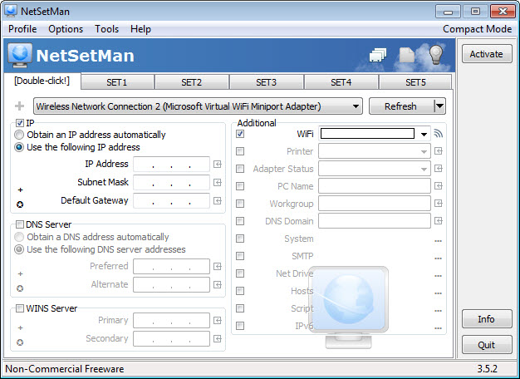Viewport: 520px width, 379px height.
Task: Open the Hosts settings ellipsis
Action: click(x=438, y=293)
